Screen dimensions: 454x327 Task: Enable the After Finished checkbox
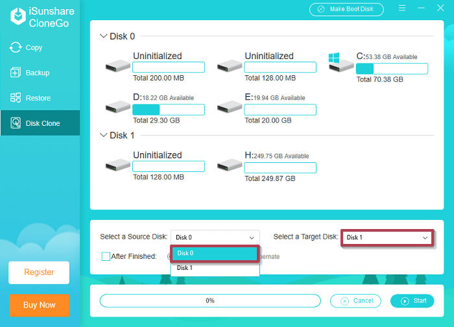point(106,256)
